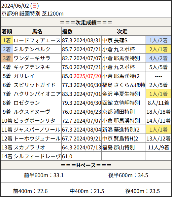Image resolution: width=172 pixels, height=197 pixels.
Task: Click the yellow 2人/1着 result cell
Action: [x=158, y=49]
